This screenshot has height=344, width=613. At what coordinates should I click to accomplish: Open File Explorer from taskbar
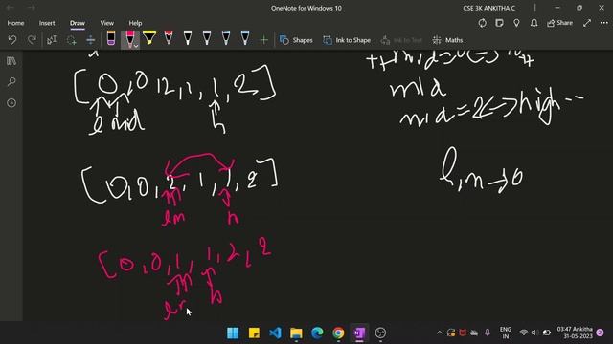[x=296, y=333]
